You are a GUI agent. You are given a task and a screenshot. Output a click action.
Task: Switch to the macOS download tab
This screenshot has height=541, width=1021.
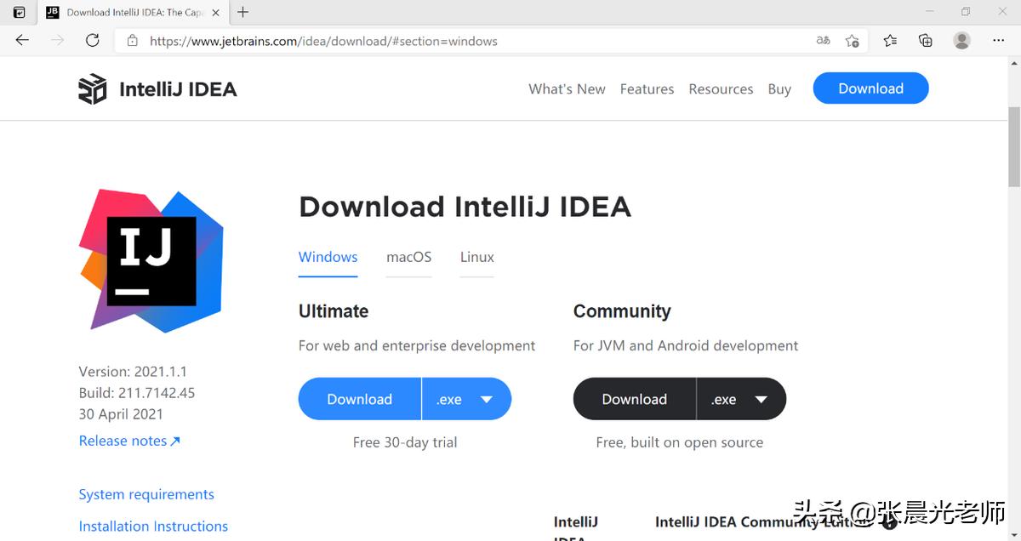pos(408,257)
